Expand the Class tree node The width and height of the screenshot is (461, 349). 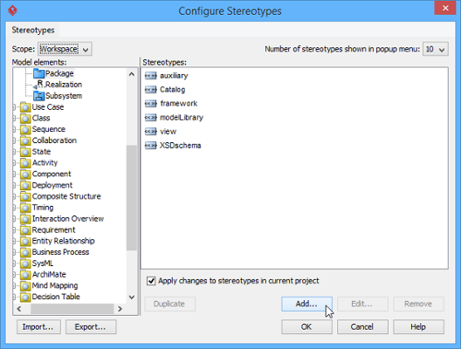tap(14, 118)
